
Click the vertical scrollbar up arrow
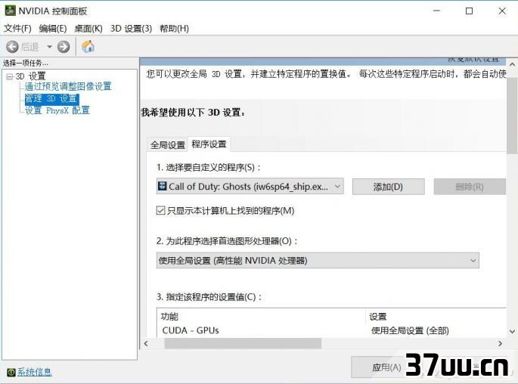tap(512, 64)
